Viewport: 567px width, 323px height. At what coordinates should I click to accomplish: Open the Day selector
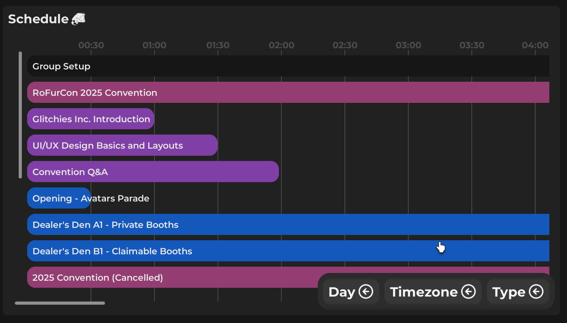pyautogui.click(x=350, y=292)
